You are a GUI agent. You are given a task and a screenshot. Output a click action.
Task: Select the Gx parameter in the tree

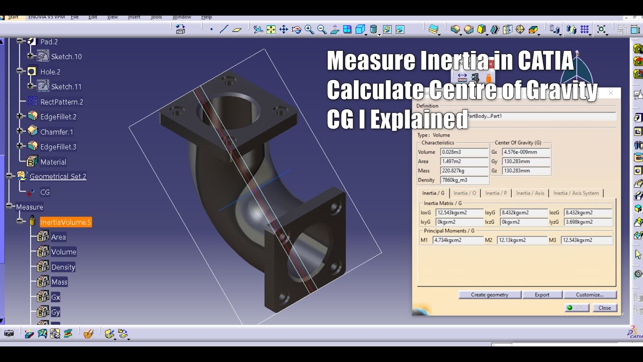pos(56,297)
